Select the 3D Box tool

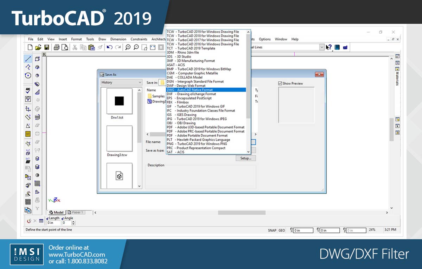click(x=37, y=59)
